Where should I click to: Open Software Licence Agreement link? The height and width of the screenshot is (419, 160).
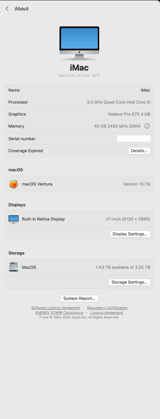coord(56,308)
